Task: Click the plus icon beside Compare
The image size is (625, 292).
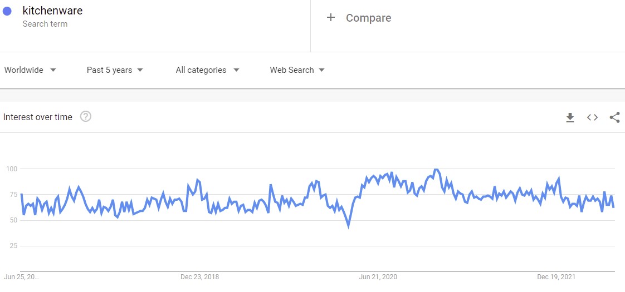Action: tap(331, 18)
